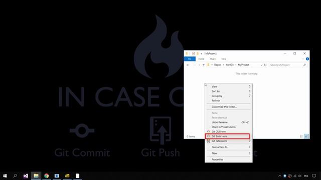This screenshot has height=180, width=321.
Task: Click Open in Visual Studio entry
Action: [x=229, y=126]
